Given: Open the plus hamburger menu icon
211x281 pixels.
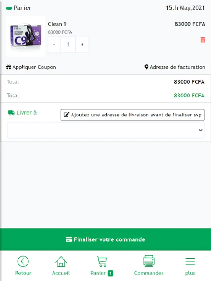Looking at the screenshot, I should click(x=190, y=261).
